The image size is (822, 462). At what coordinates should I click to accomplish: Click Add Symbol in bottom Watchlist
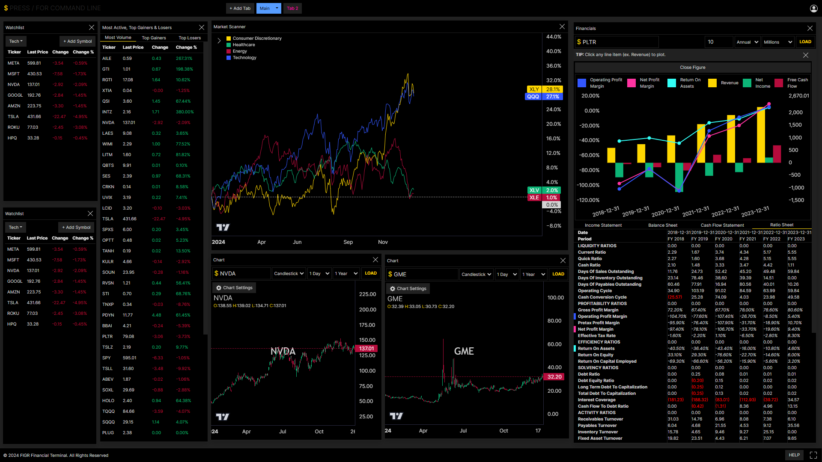click(76, 228)
